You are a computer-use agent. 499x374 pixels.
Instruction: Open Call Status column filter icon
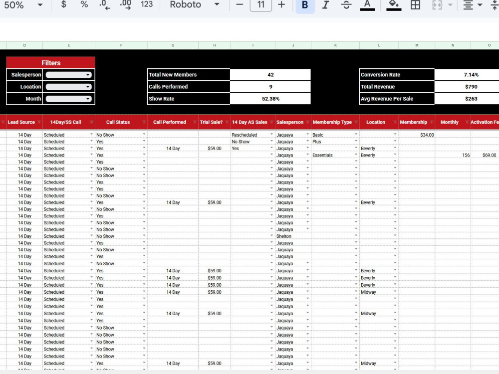(x=144, y=122)
